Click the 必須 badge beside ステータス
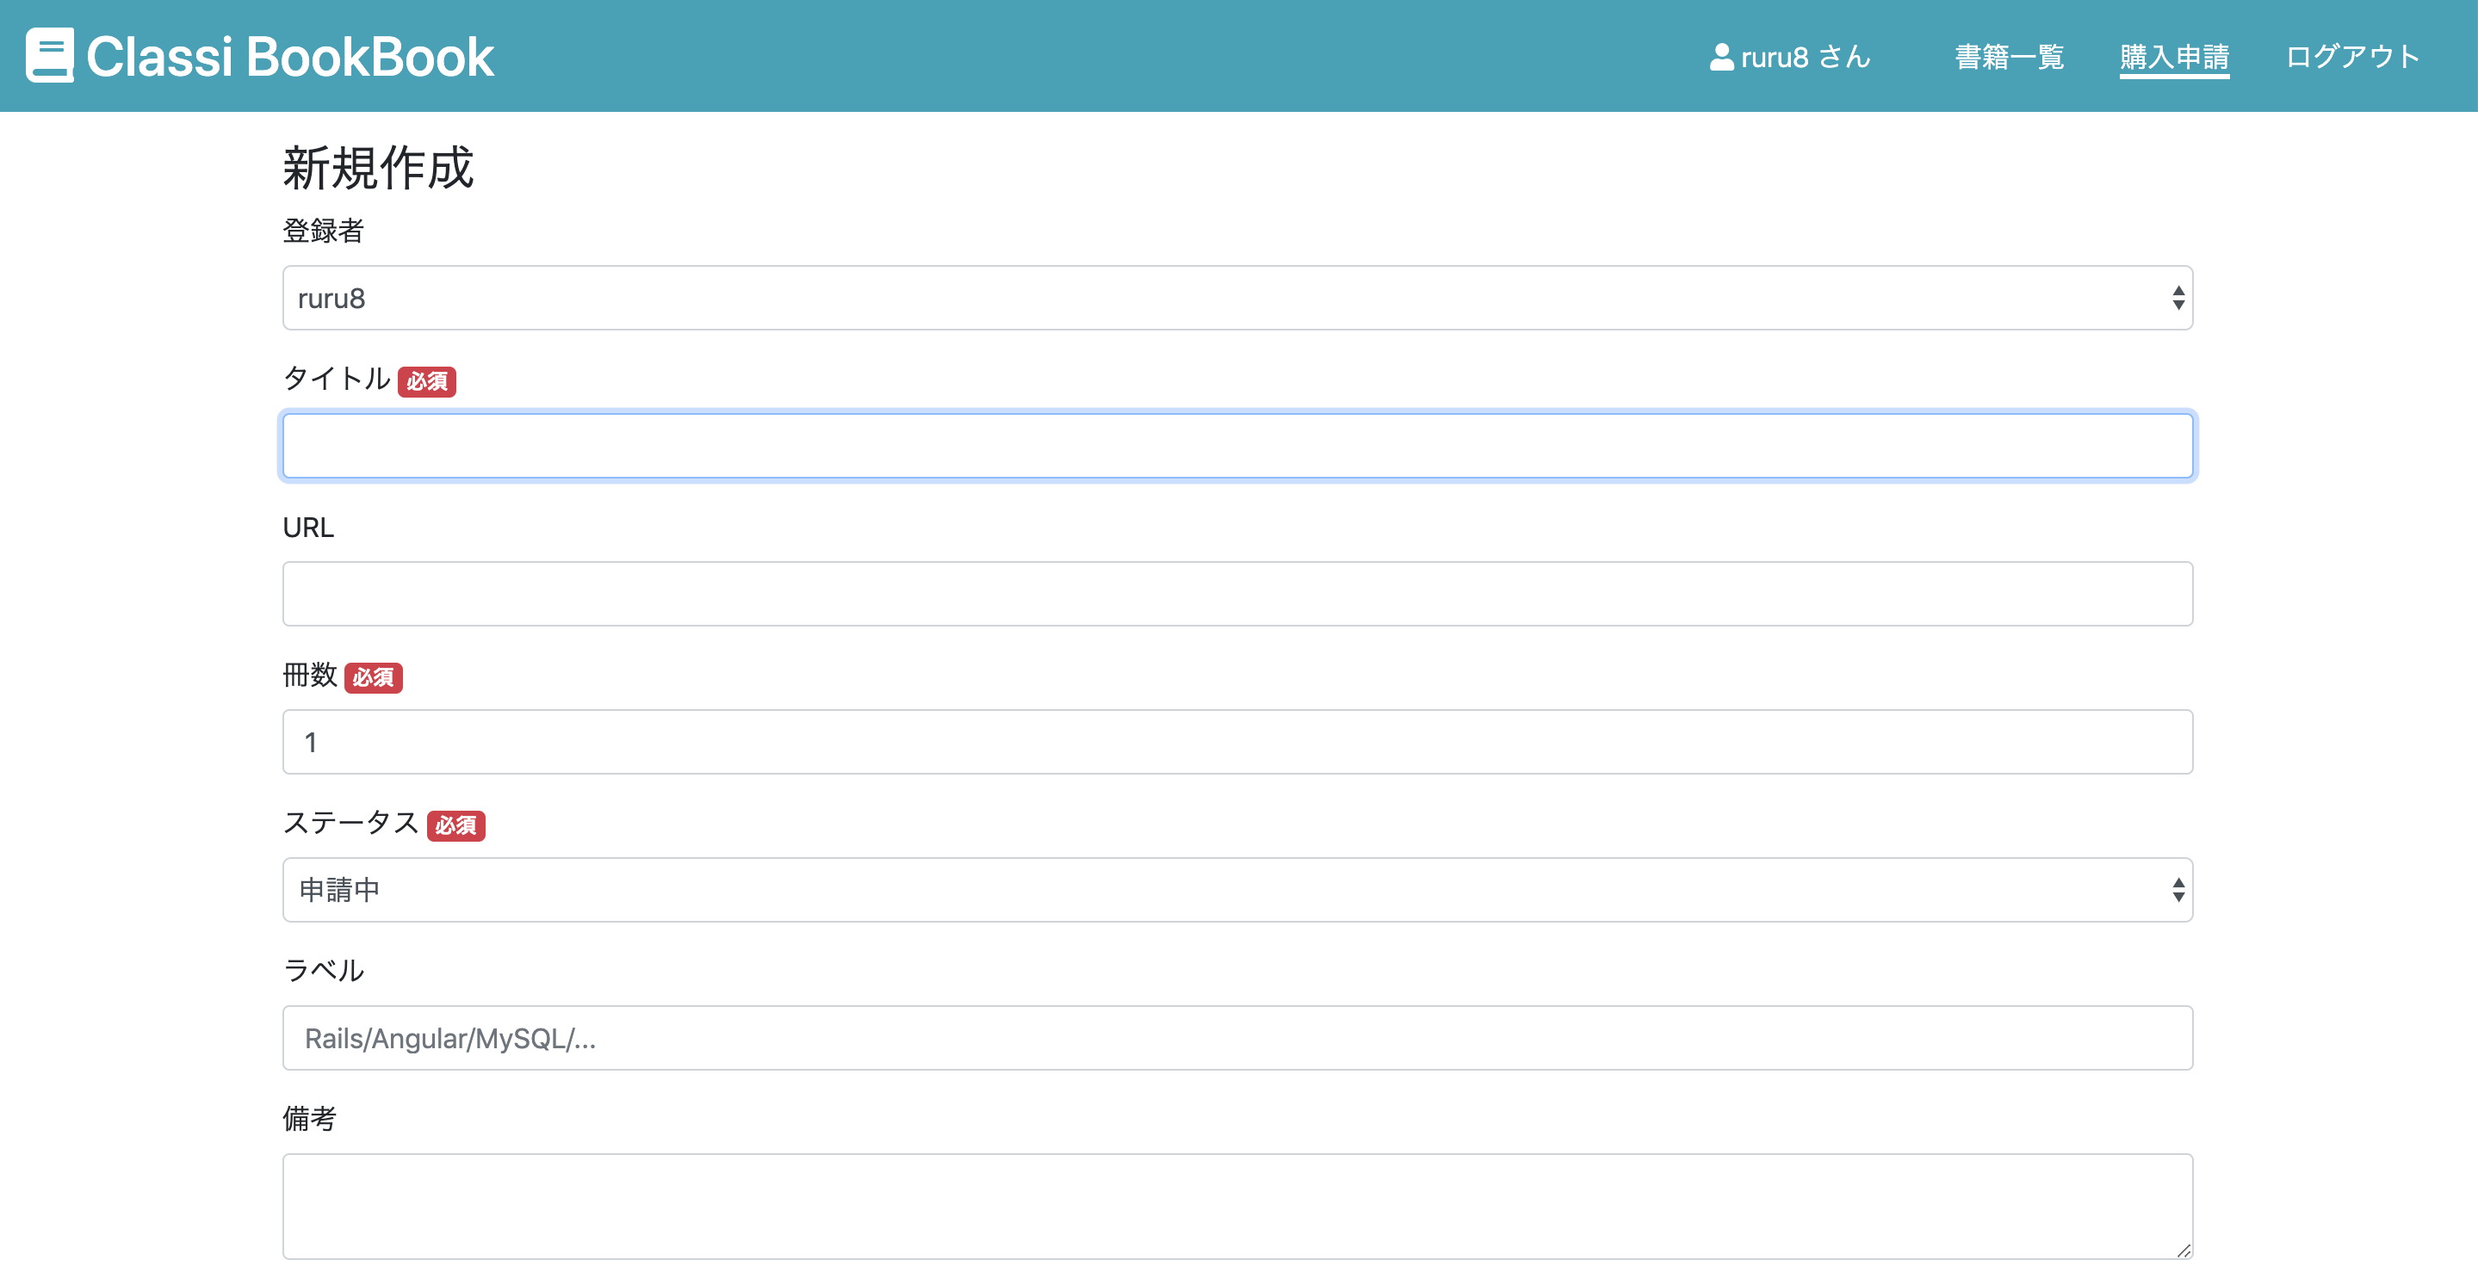Screen dimensions: 2478x1272 [456, 826]
